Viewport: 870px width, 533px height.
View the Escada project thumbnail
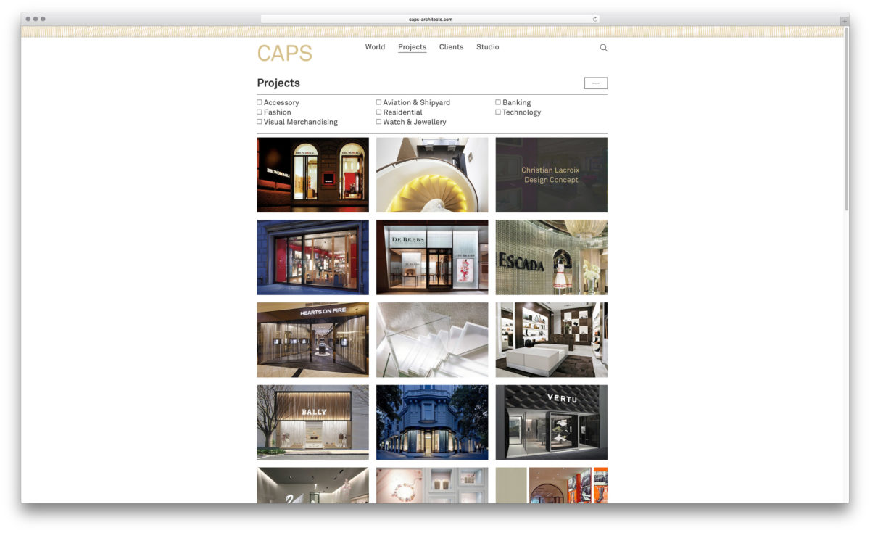[551, 257]
